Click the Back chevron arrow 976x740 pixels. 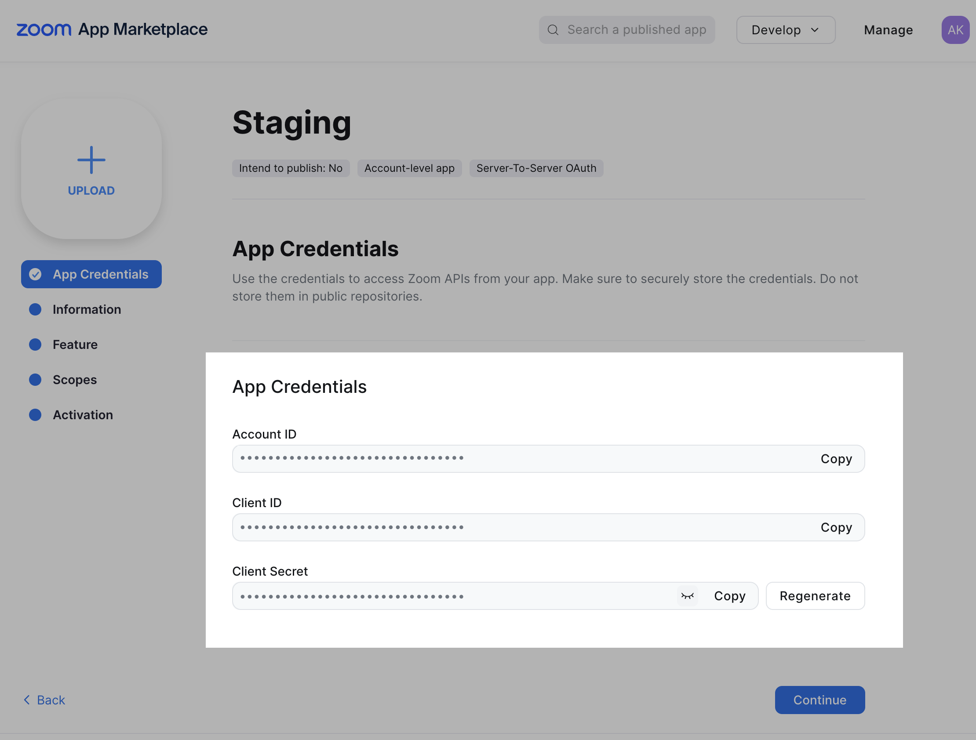(27, 700)
